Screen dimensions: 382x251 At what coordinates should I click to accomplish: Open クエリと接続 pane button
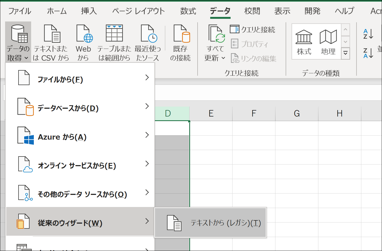pyautogui.click(x=253, y=30)
